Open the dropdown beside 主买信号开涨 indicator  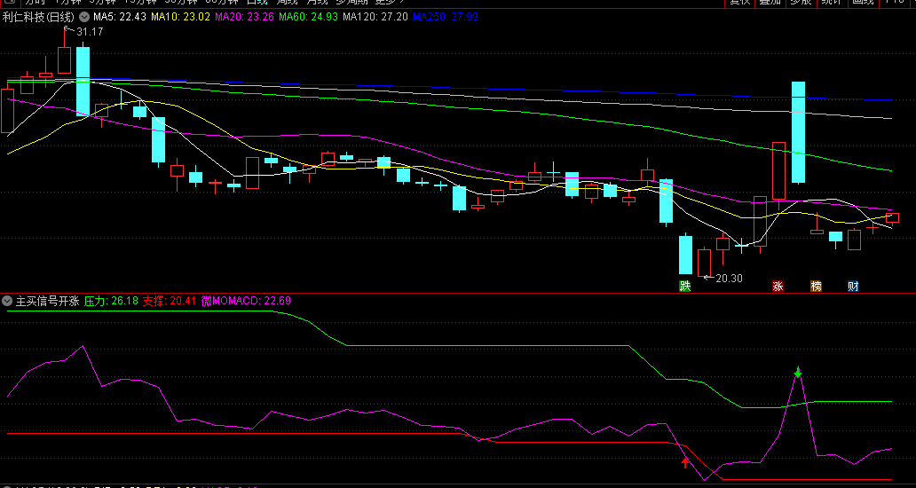[x=7, y=301]
